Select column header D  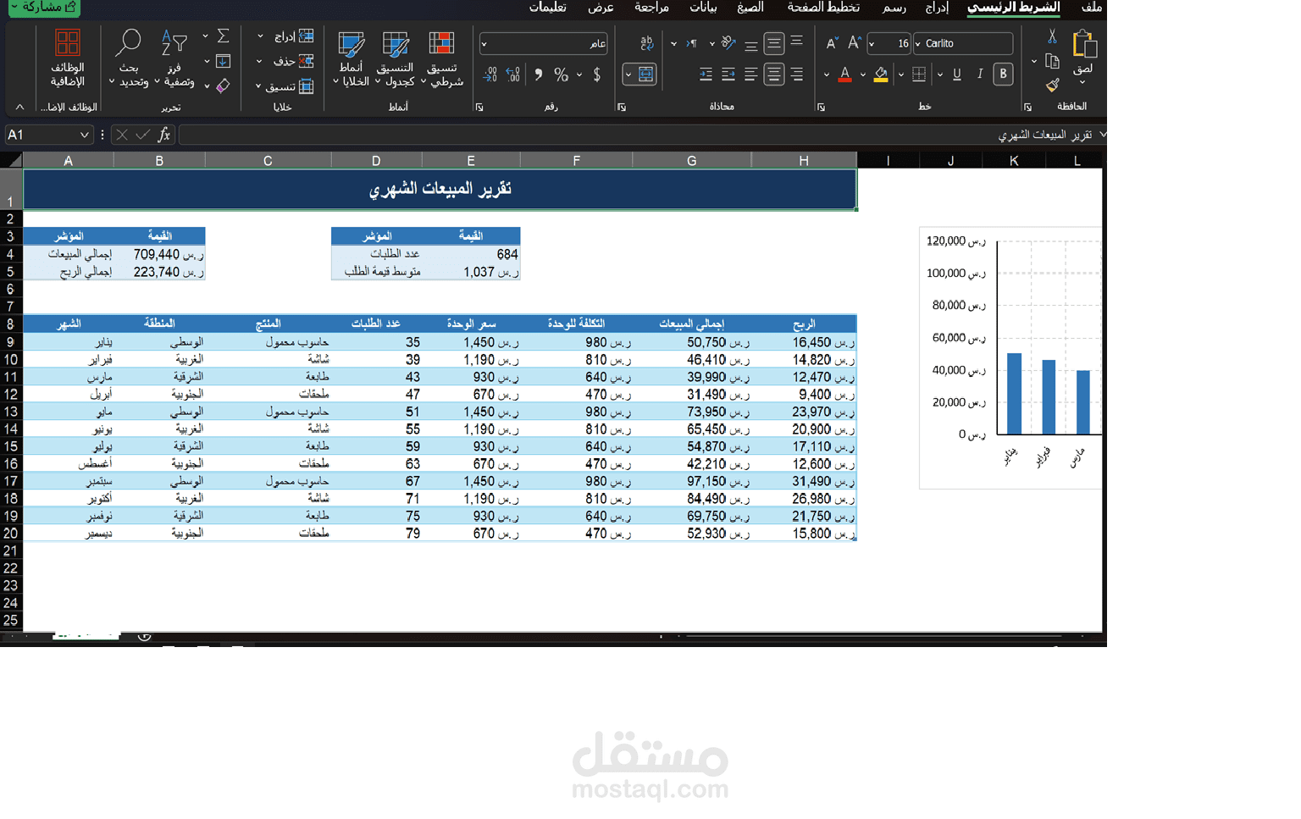pyautogui.click(x=376, y=160)
